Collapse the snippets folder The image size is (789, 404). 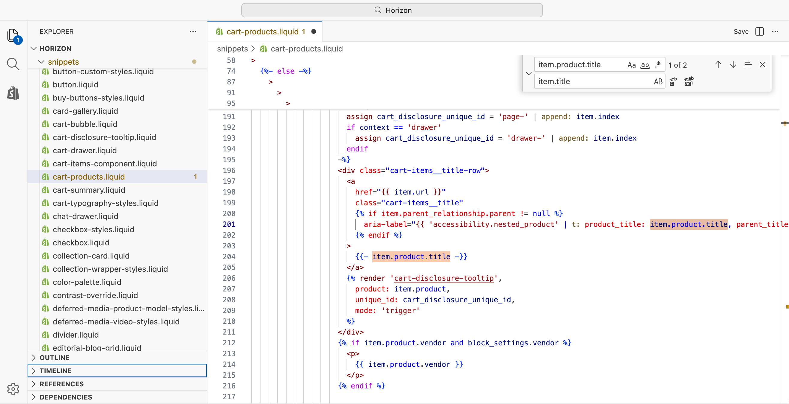pyautogui.click(x=41, y=62)
